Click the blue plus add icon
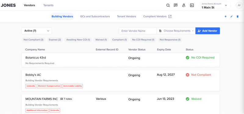The width and height of the screenshot is (244, 114). pyautogui.click(x=225, y=16)
